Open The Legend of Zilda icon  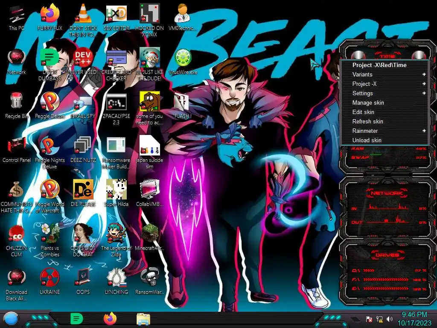pyautogui.click(x=116, y=234)
